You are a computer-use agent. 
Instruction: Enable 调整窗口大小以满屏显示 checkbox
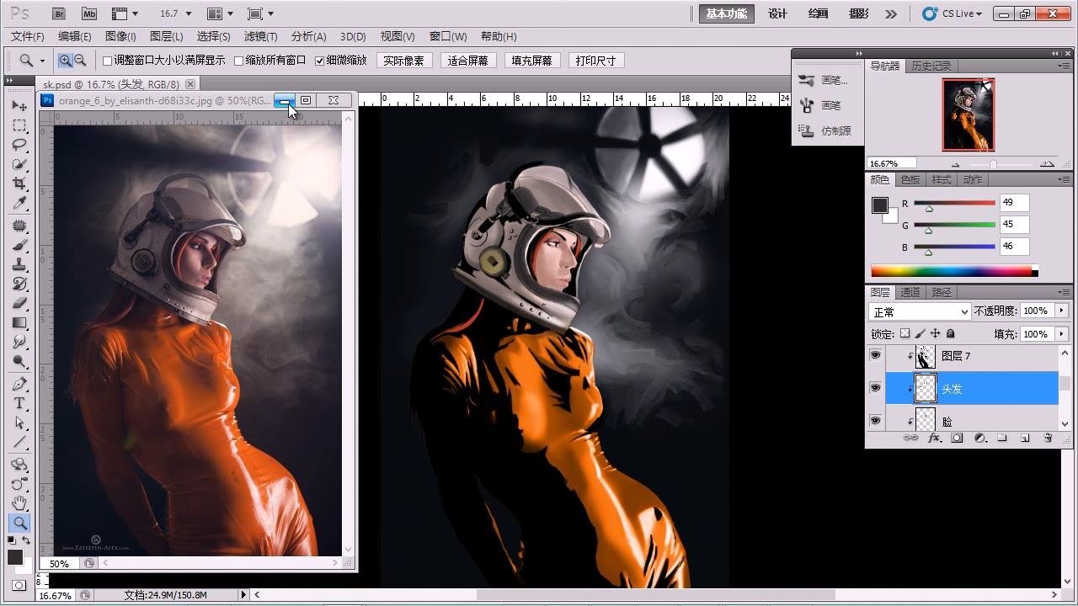click(108, 61)
